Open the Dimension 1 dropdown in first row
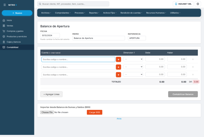 tap(133, 59)
